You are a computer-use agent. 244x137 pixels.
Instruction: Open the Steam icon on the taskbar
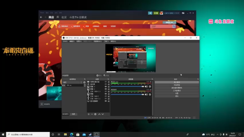(x=90, y=134)
